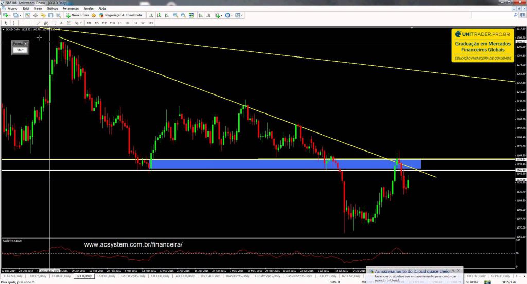The height and width of the screenshot is (284, 527).
Task: Expand the templates dropdown arrow
Action: [x=242, y=15]
